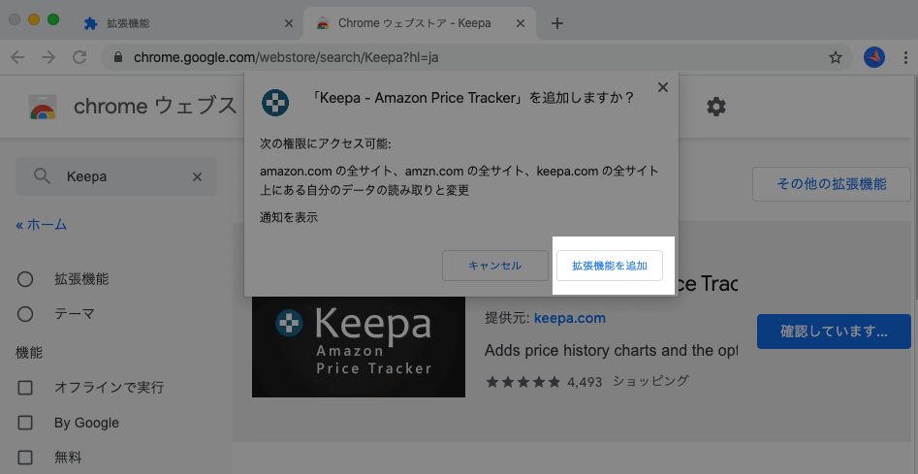Check the By Google filter
The image size is (918, 474).
coord(26,423)
